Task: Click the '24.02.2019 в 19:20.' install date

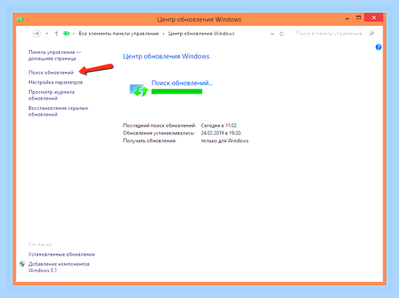Action: pyautogui.click(x=221, y=133)
